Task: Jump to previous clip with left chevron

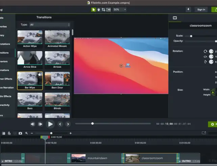Action: 60,124
